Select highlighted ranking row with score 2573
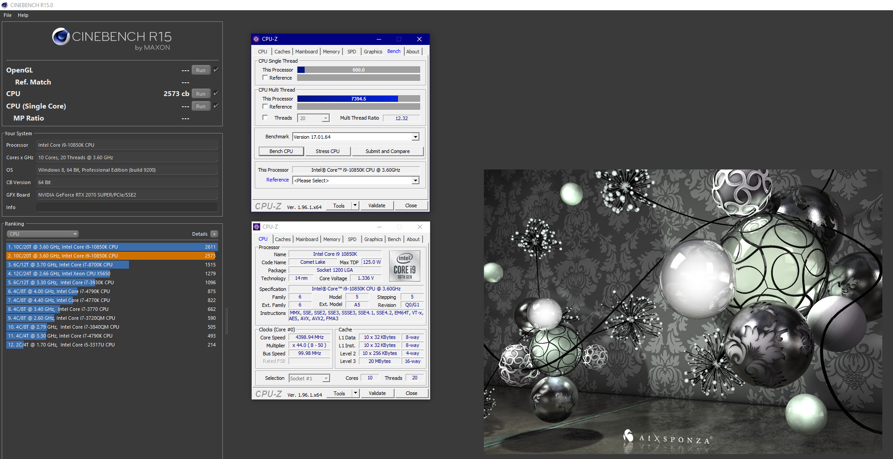The width and height of the screenshot is (893, 459). click(112, 256)
